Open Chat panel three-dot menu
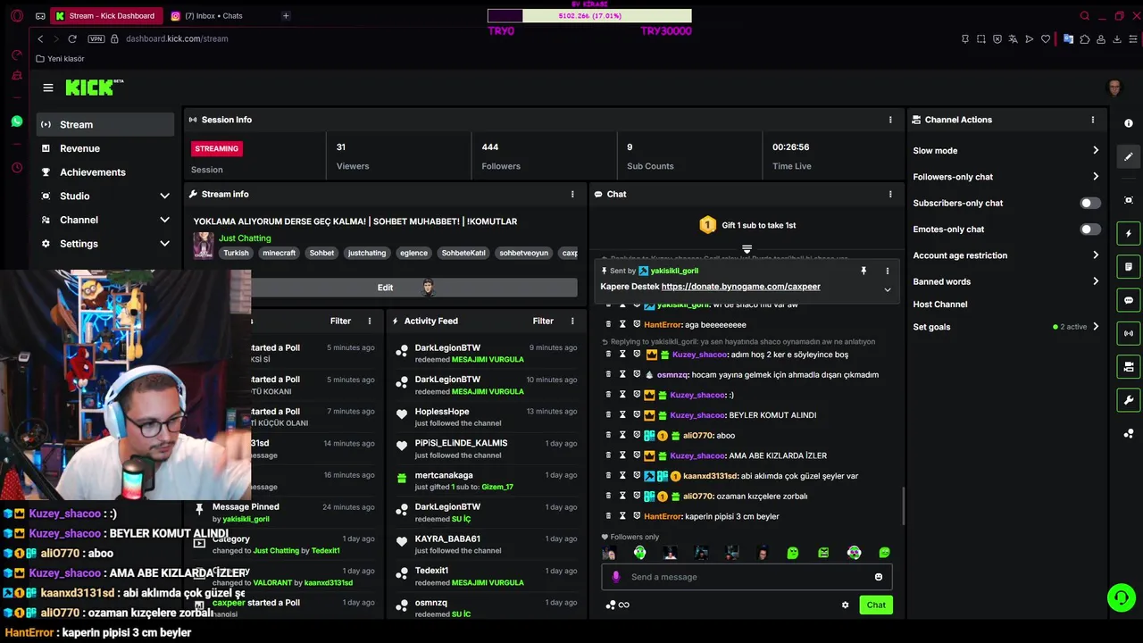This screenshot has height=643, width=1143. [x=890, y=194]
